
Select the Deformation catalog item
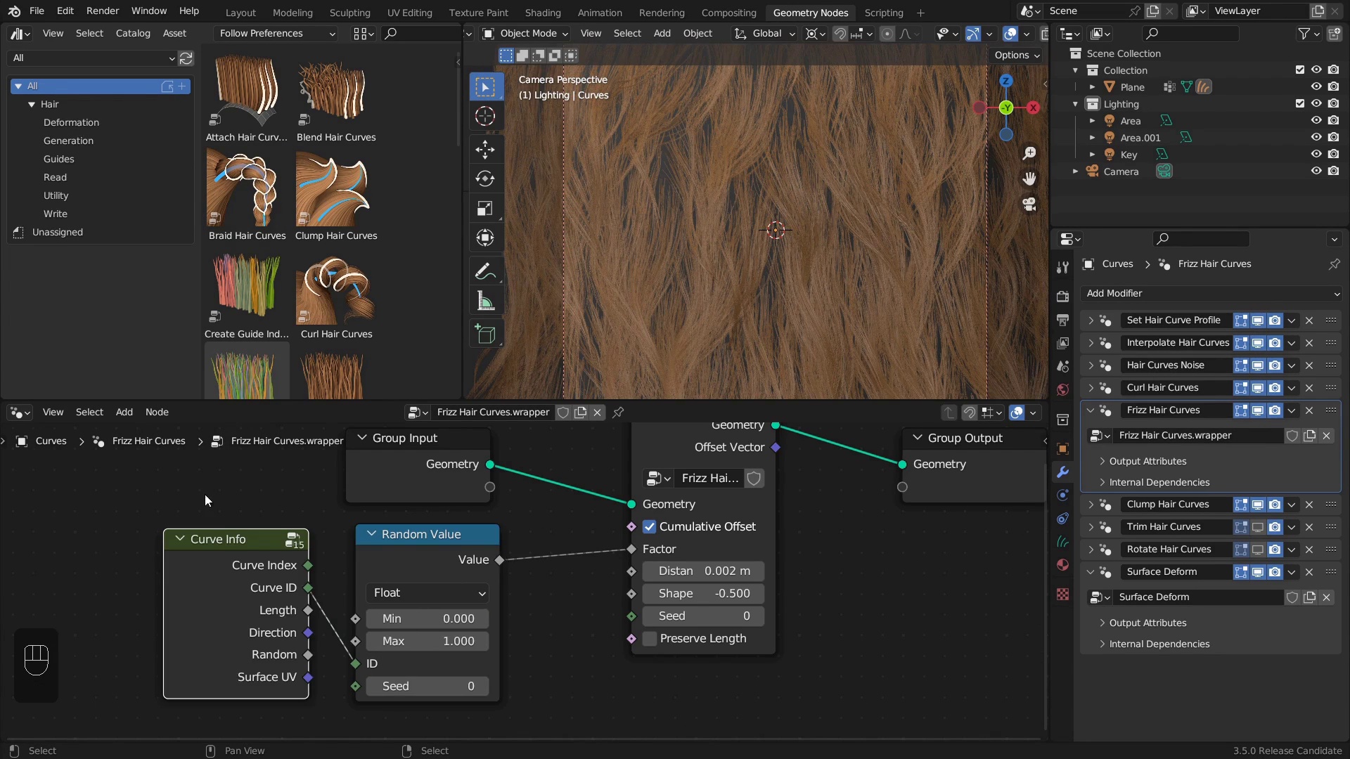71,122
